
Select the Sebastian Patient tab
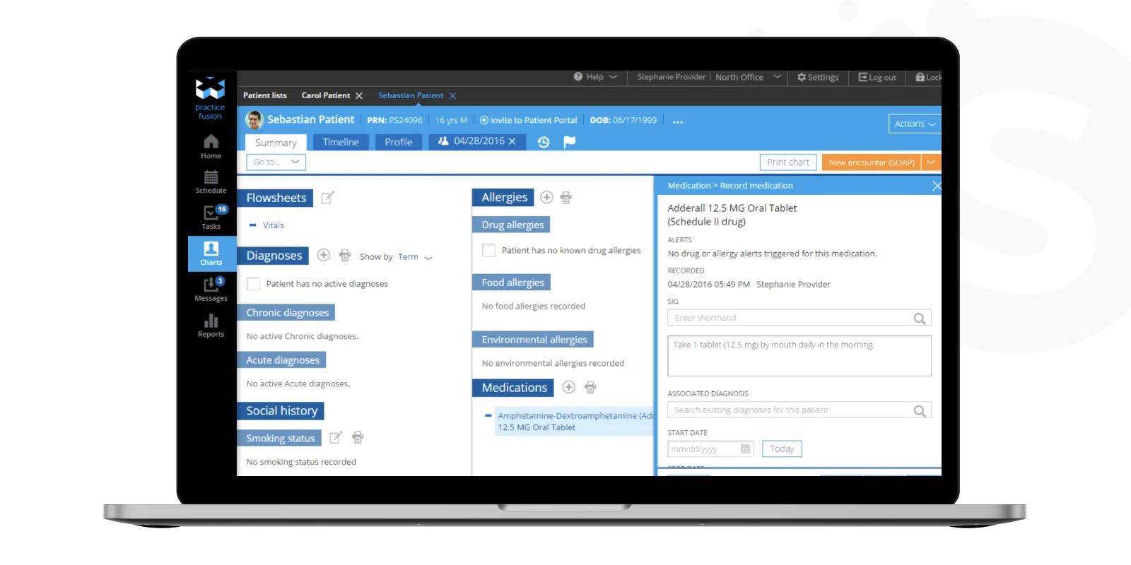click(x=411, y=96)
